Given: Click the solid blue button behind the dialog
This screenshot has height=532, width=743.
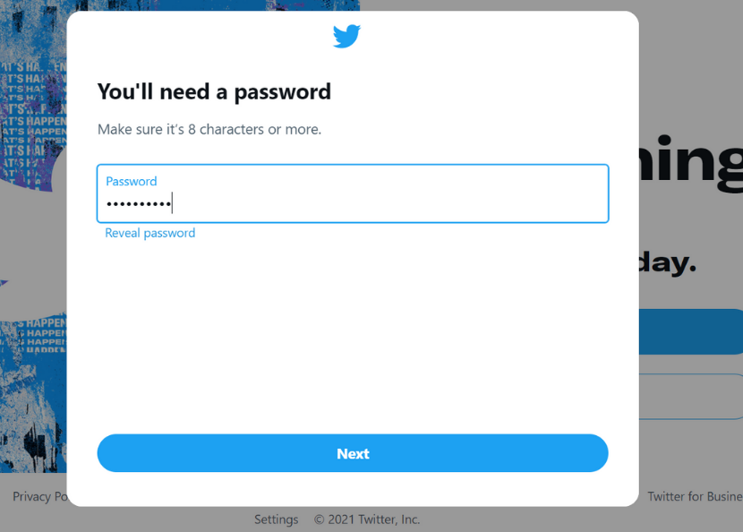Looking at the screenshot, I should [x=691, y=332].
